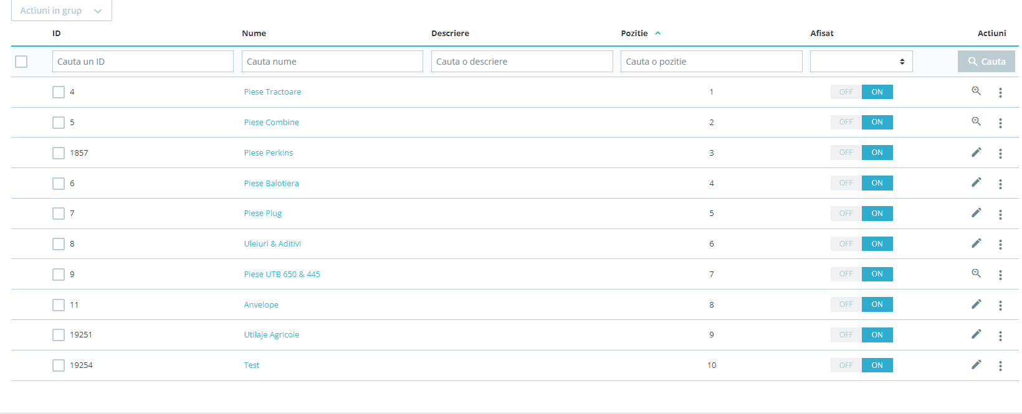Screen dimensions: 1022x414
Task: Expand three-dot dropdown for Anvelope row
Action: pos(1000,306)
